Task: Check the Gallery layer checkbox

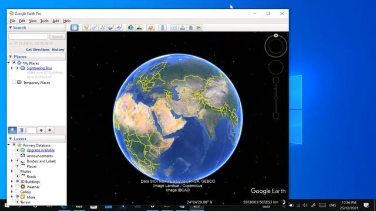Action: coord(18,192)
